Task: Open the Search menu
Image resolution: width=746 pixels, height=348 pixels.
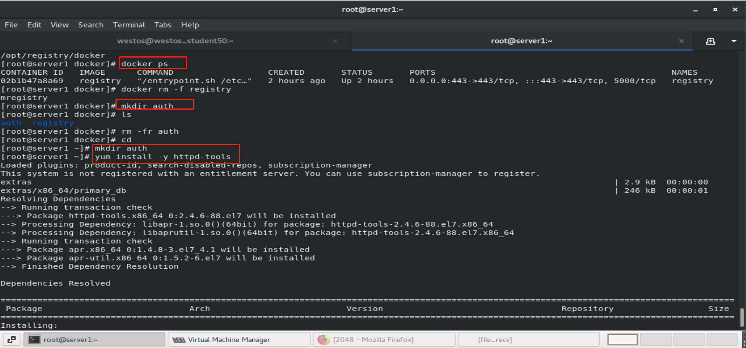Action: pos(91,25)
